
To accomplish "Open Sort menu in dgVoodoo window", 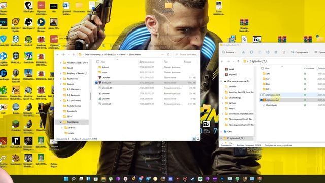I will click(x=300, y=52).
